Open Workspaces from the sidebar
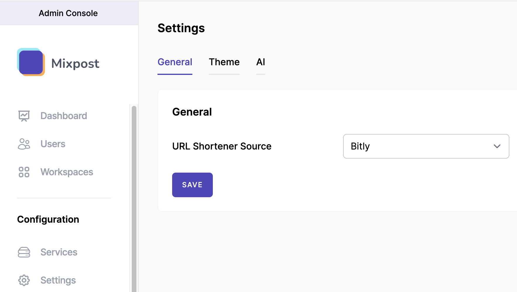 tap(67, 172)
